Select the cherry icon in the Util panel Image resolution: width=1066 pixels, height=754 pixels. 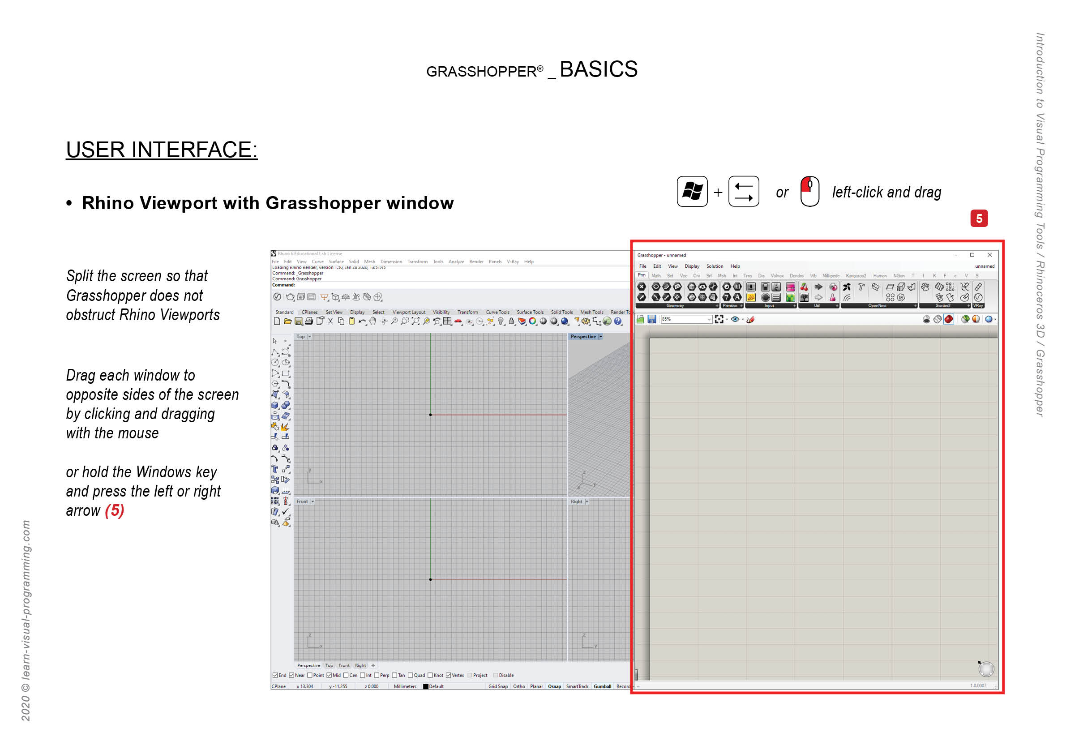804,288
